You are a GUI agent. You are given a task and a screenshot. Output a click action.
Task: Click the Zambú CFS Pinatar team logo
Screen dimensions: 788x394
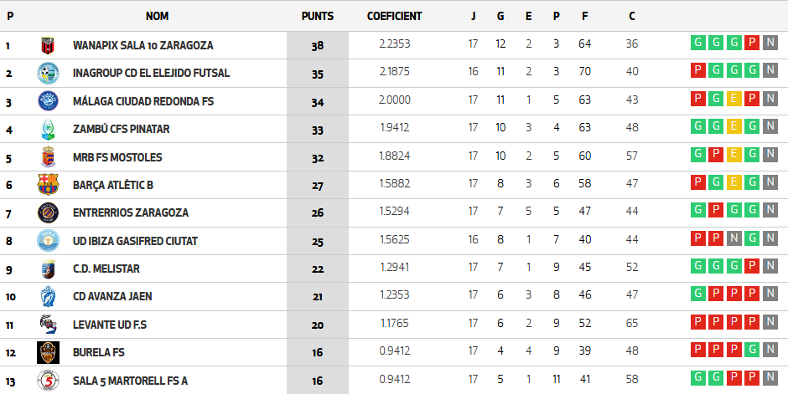pos(48,129)
